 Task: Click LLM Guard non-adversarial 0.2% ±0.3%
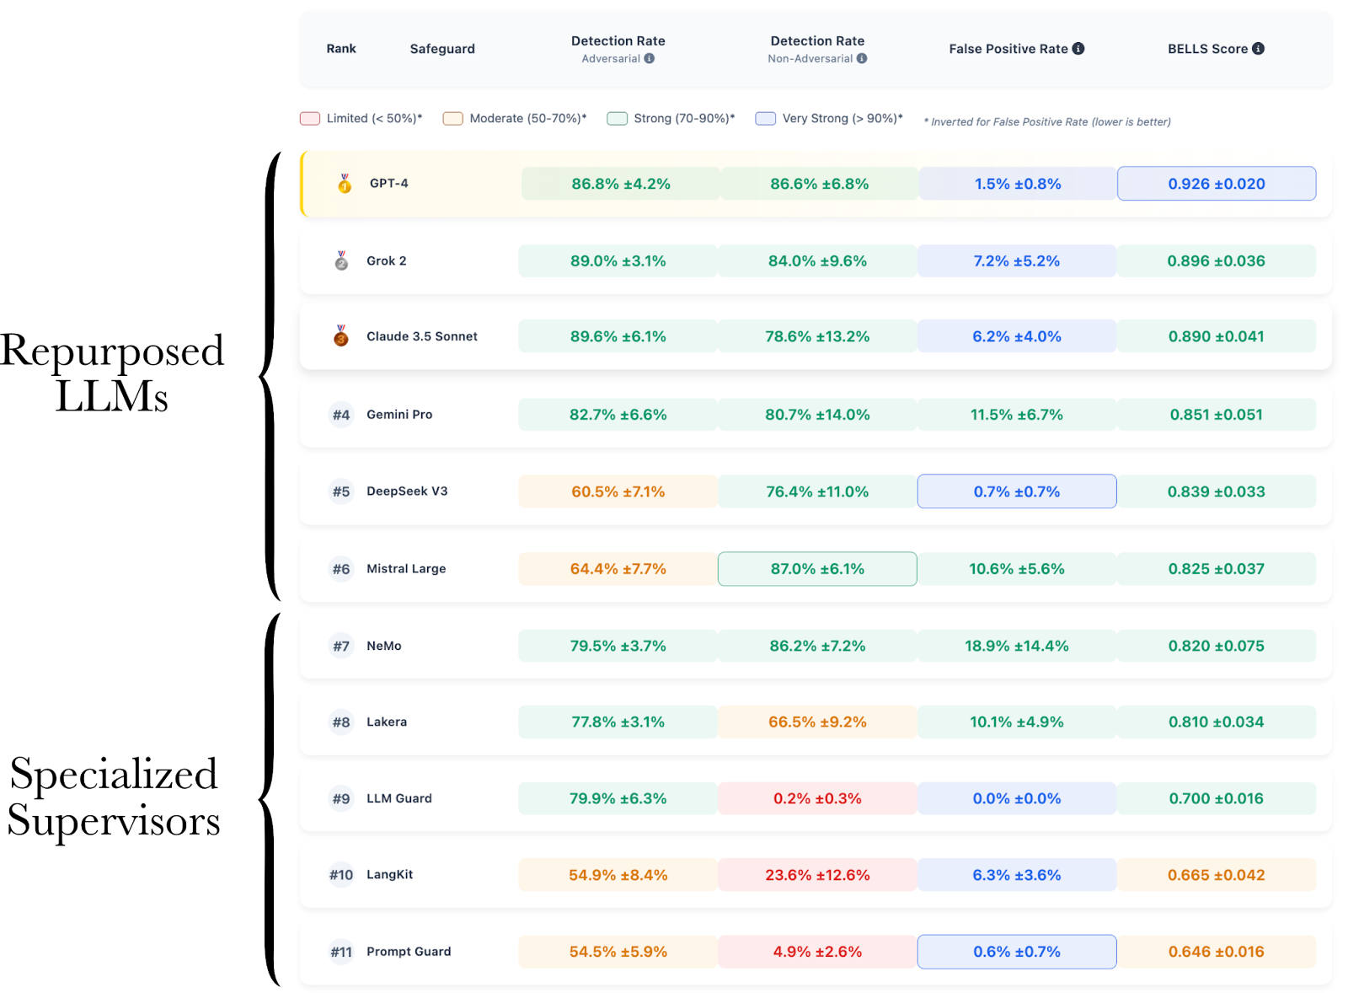tap(817, 799)
